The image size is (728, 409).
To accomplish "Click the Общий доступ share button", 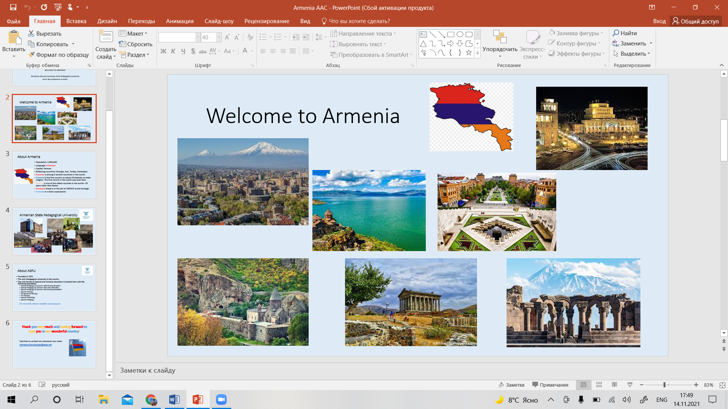I will [x=695, y=21].
